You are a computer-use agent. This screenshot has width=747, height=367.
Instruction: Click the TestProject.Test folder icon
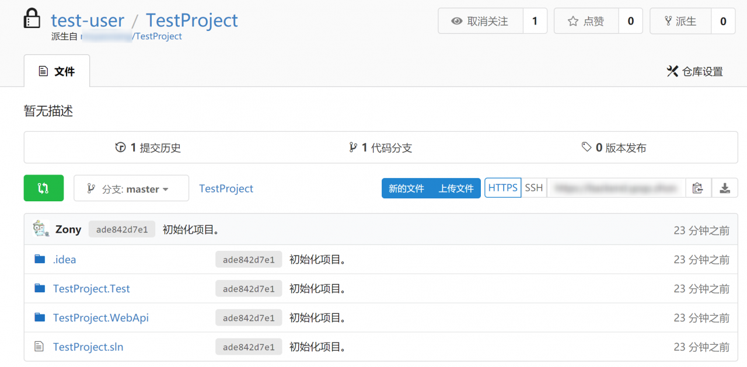pos(40,288)
